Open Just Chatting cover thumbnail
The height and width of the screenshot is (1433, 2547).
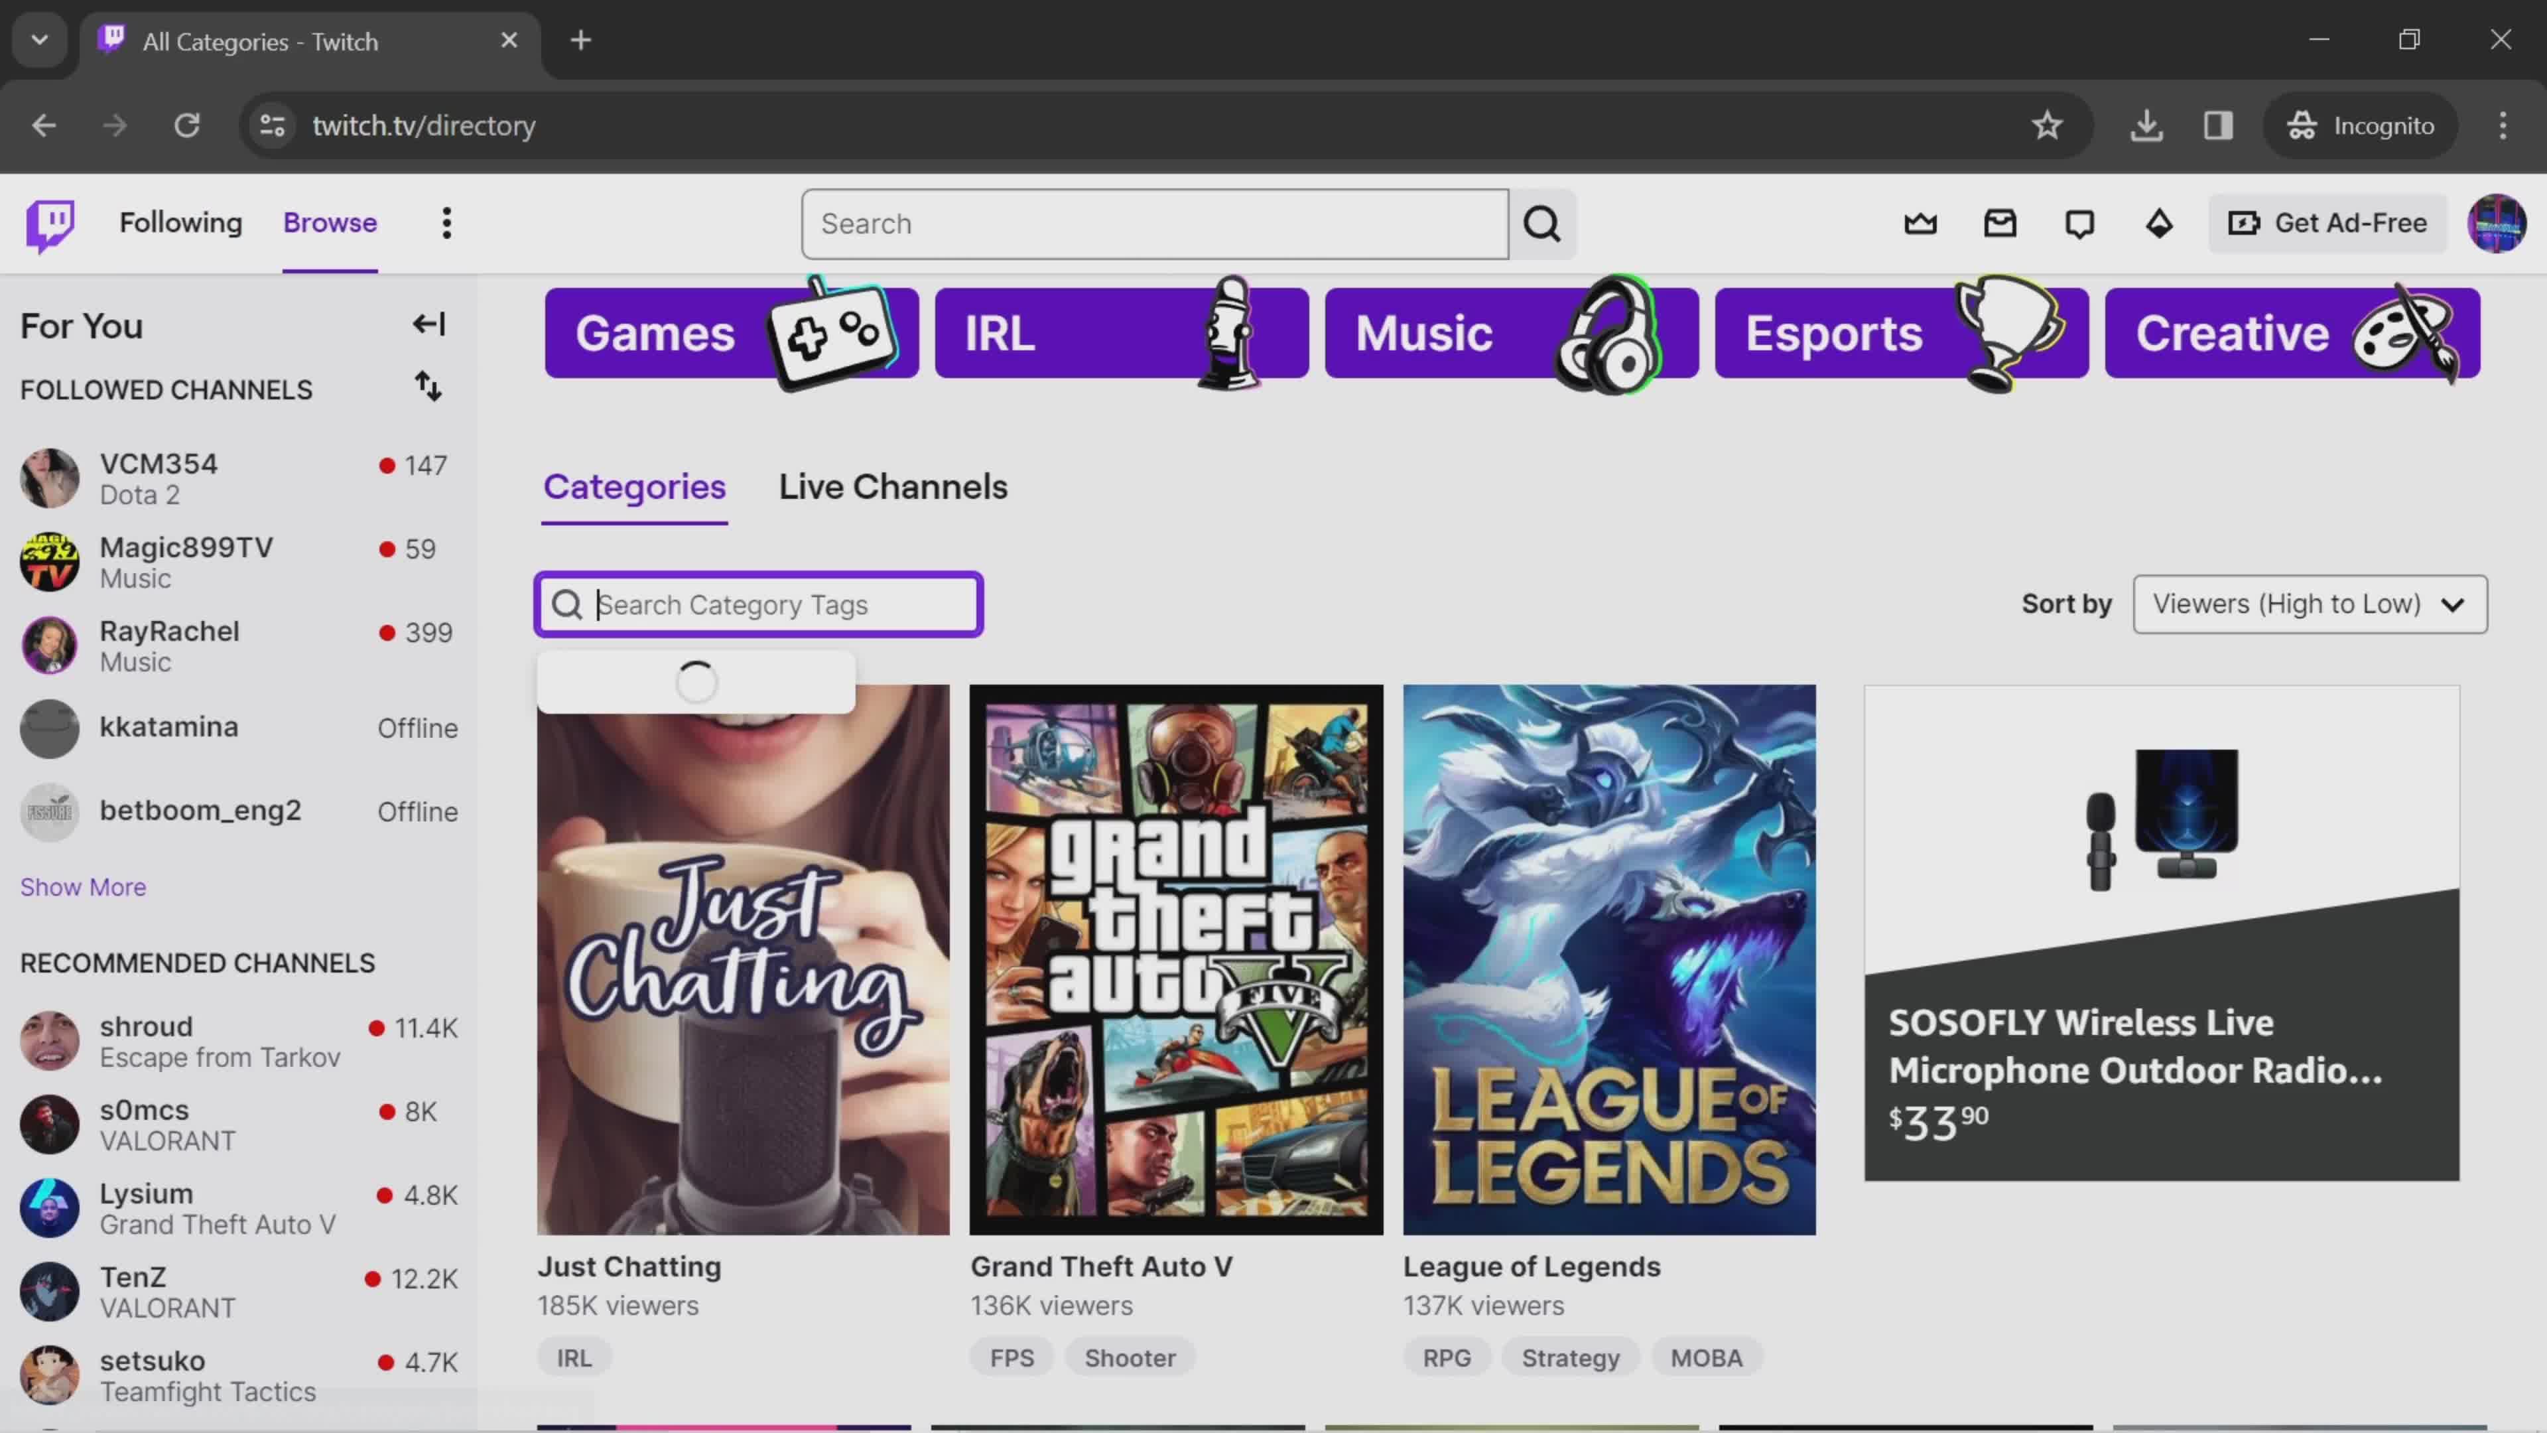(743, 960)
